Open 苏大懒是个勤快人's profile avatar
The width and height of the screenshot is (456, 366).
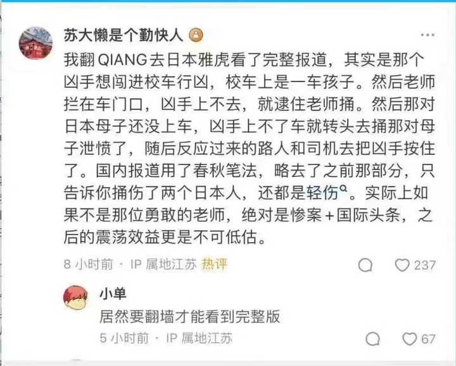[35, 42]
